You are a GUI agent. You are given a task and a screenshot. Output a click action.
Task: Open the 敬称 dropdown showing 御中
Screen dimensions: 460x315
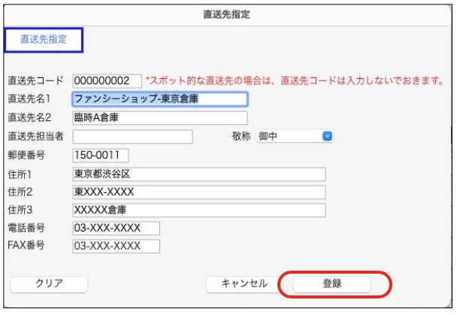click(x=294, y=136)
